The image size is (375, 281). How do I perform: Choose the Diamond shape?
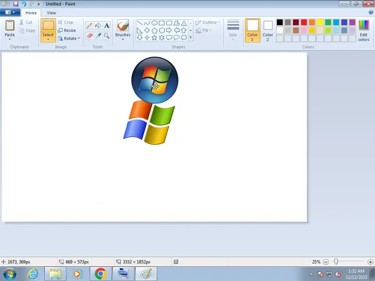point(147,30)
